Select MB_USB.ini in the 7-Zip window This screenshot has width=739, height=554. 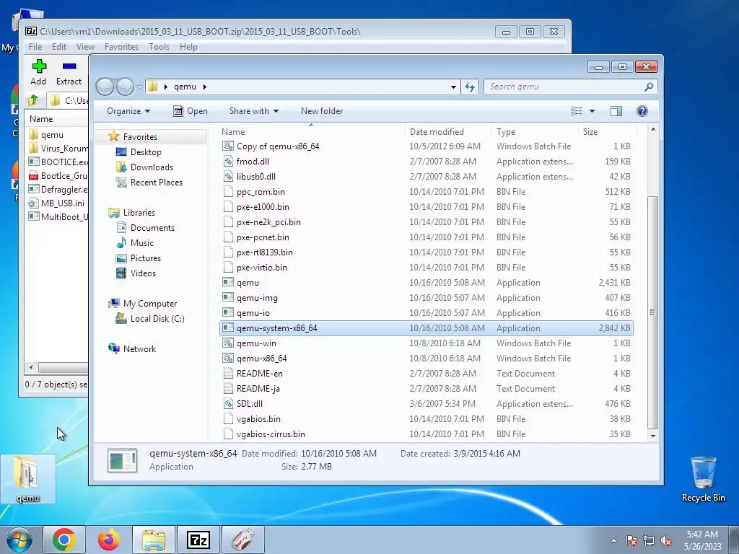point(58,203)
